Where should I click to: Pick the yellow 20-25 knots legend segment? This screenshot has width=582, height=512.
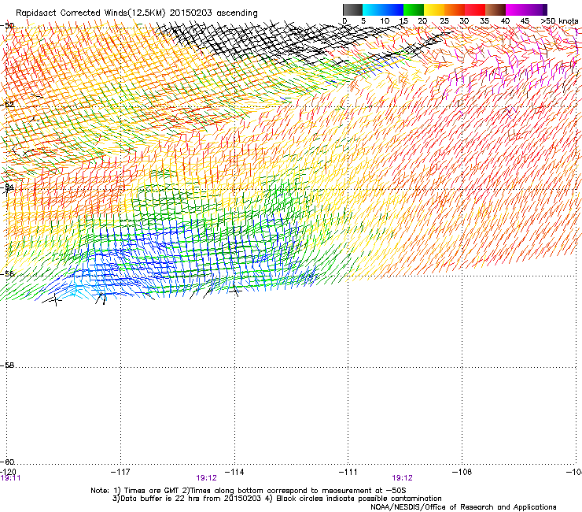click(434, 9)
